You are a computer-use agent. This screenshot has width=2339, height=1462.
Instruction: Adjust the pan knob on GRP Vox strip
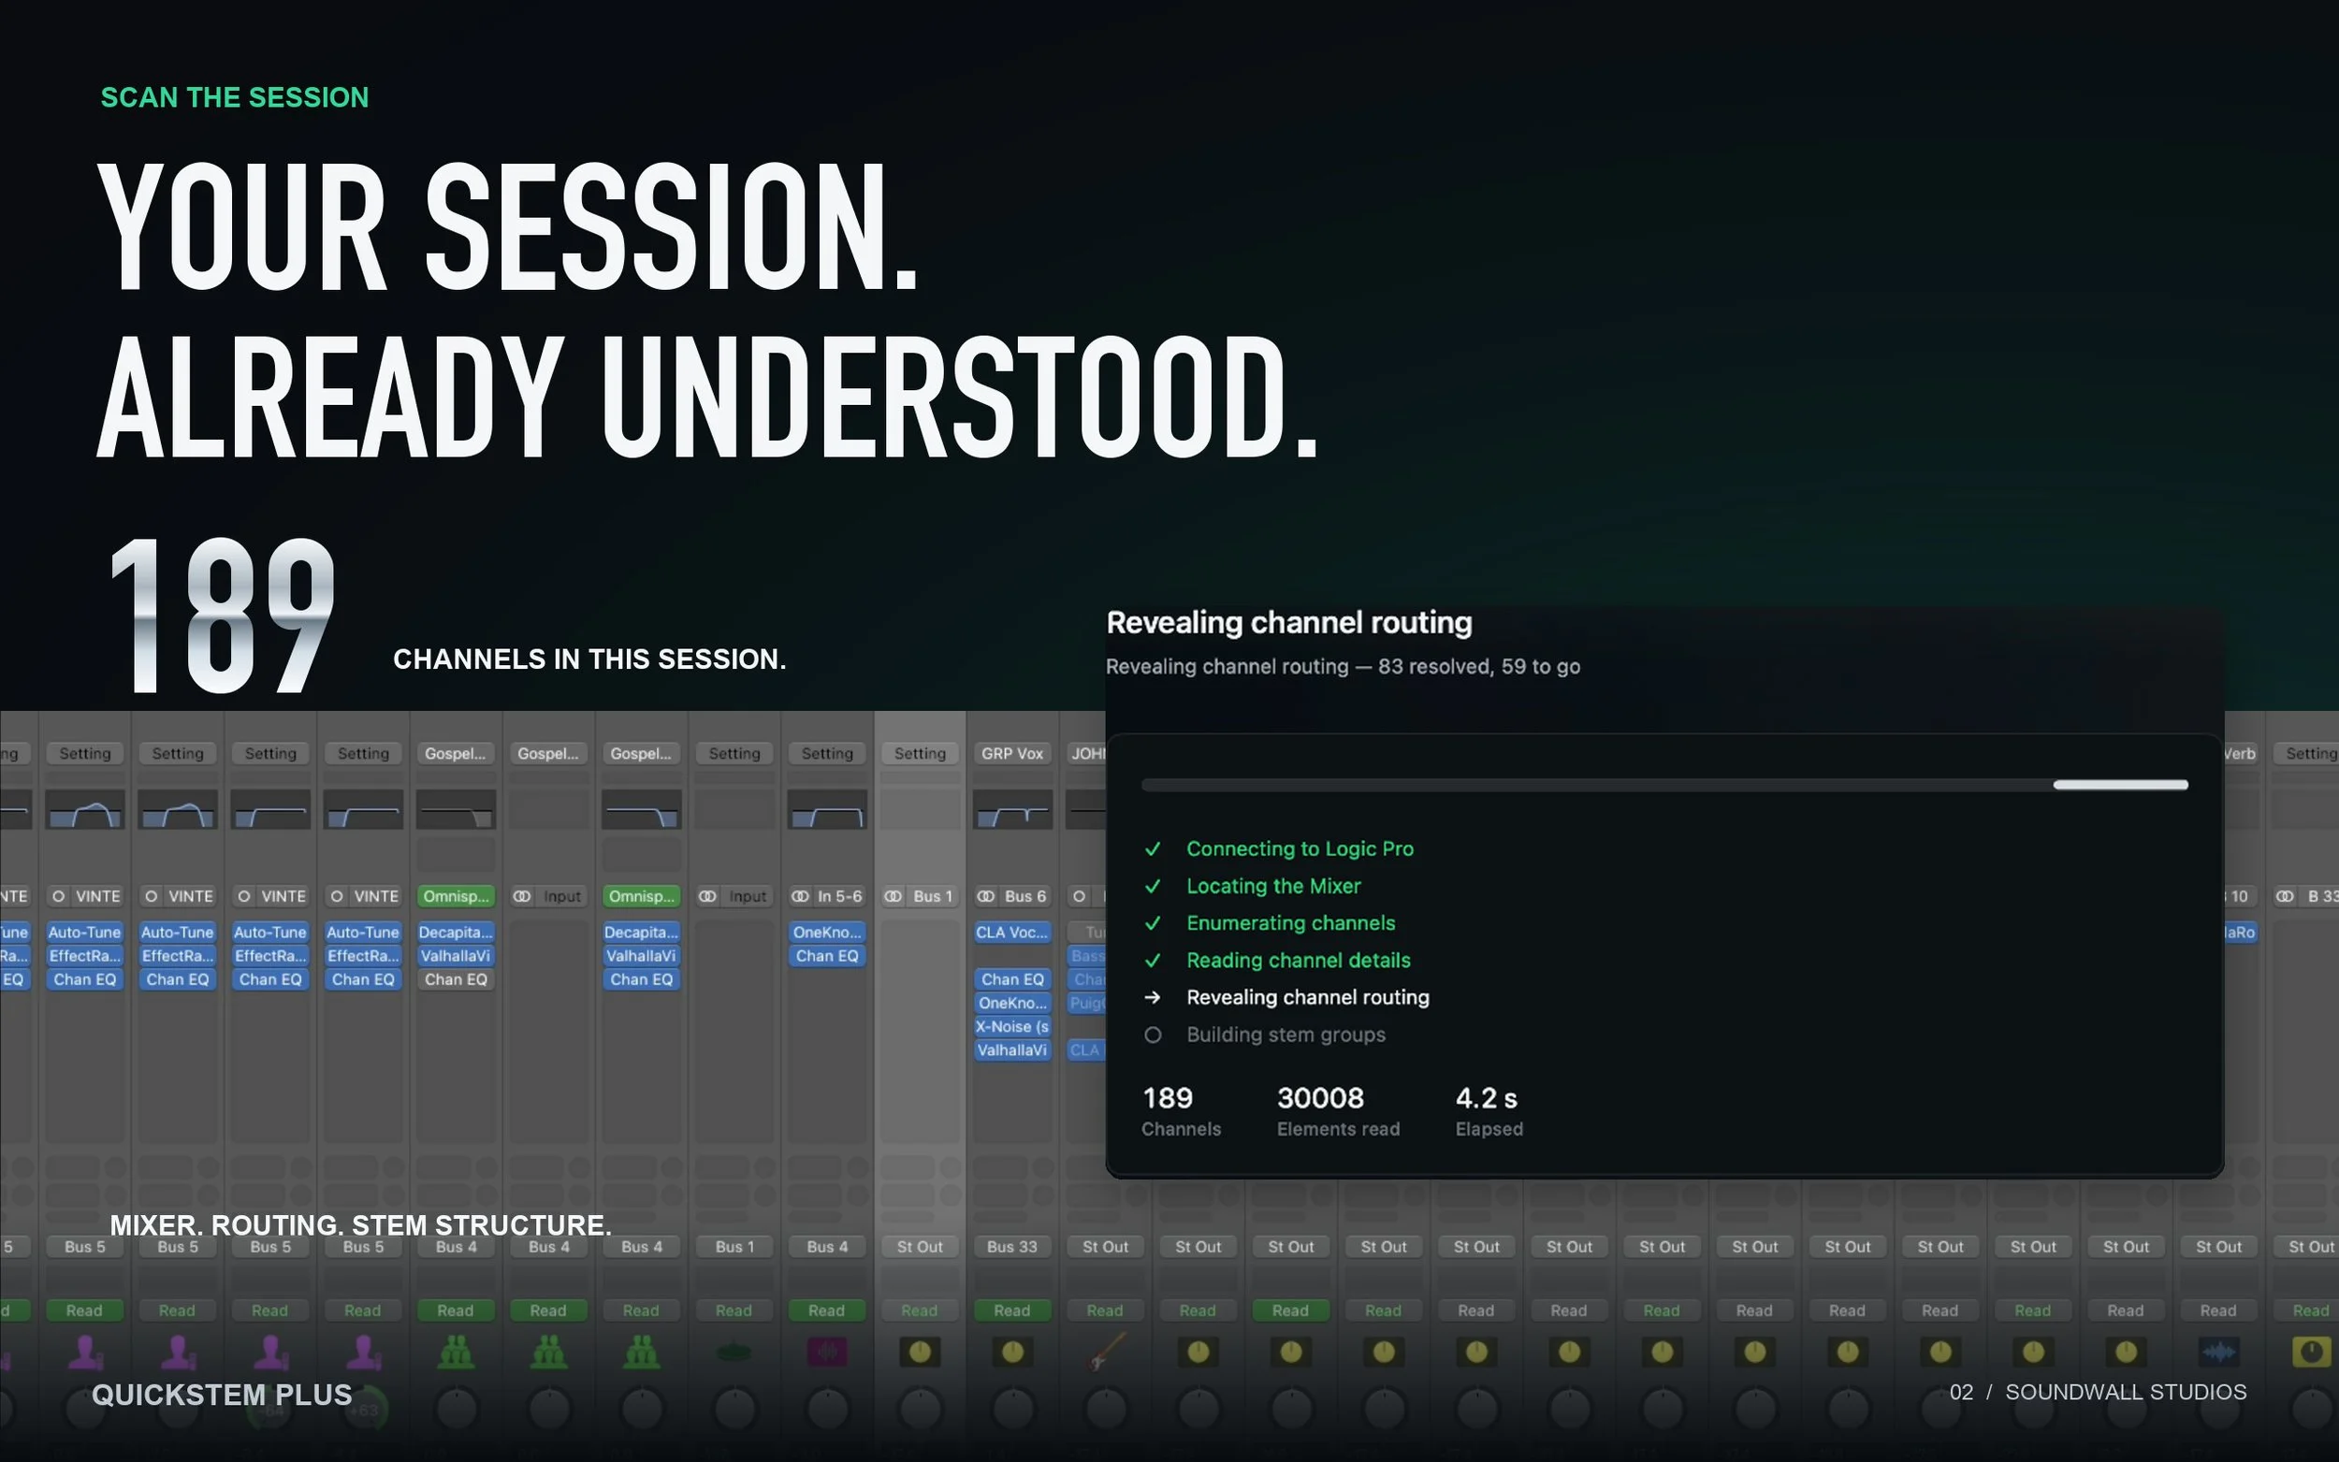click(1012, 1408)
